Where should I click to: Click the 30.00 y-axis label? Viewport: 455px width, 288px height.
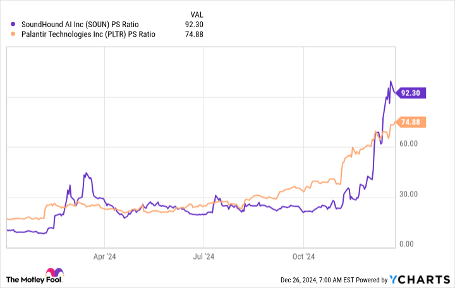coord(408,194)
